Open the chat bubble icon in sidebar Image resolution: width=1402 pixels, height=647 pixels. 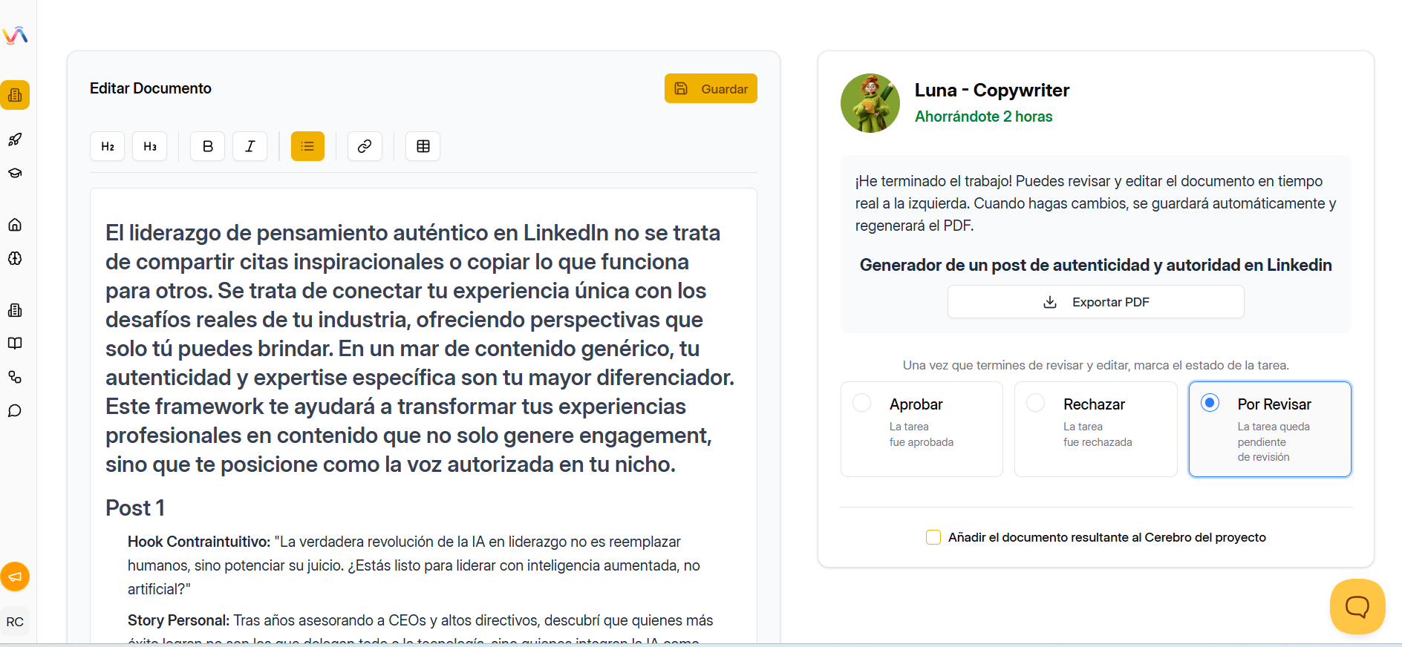tap(15, 410)
